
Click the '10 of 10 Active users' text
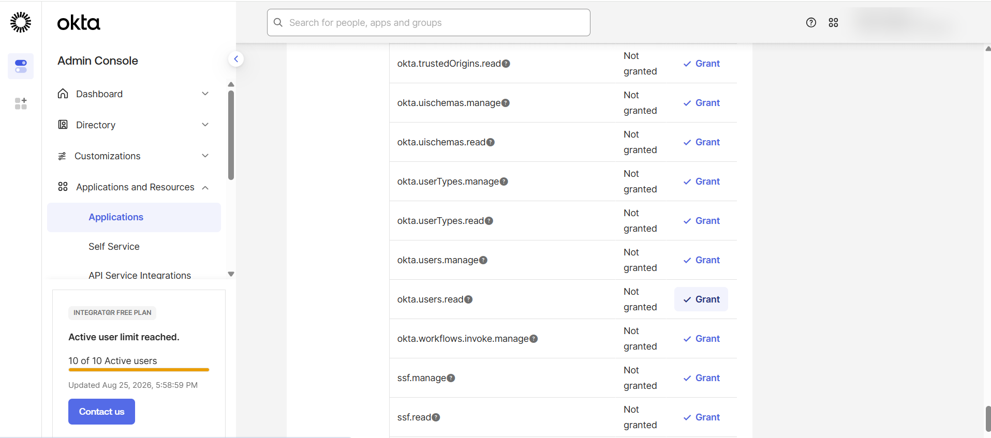(x=112, y=361)
